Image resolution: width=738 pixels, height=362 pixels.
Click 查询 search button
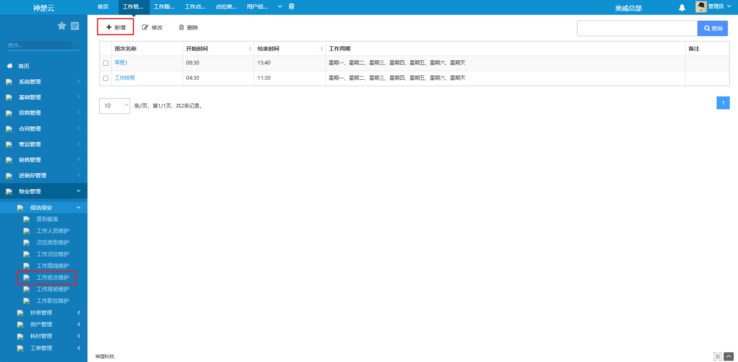[x=713, y=28]
